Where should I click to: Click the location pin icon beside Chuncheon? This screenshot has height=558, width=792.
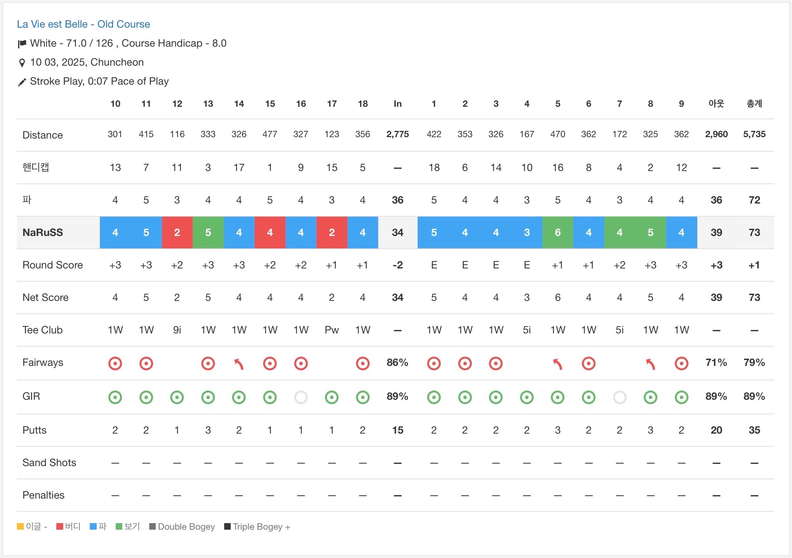(22, 63)
